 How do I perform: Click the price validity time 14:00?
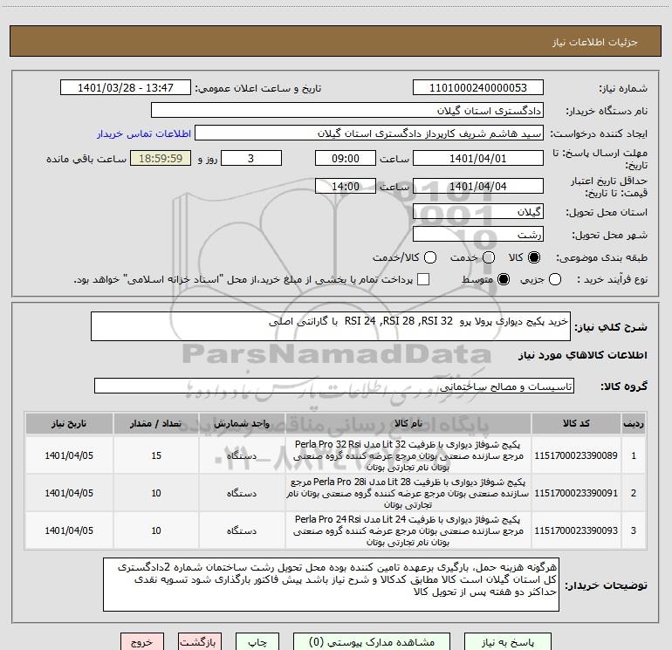click(x=346, y=186)
